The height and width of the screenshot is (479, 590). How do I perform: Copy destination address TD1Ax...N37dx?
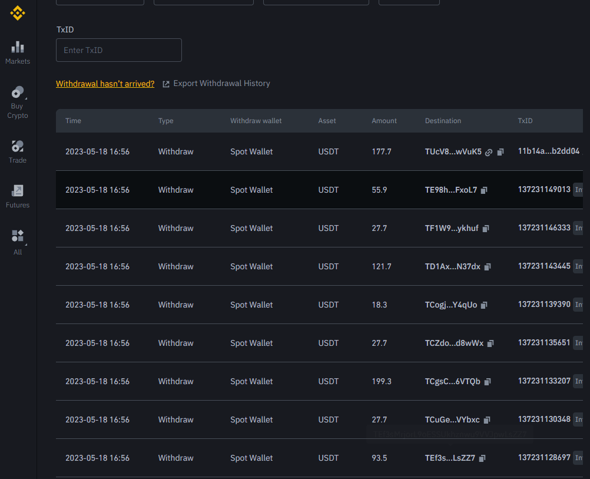tap(488, 267)
